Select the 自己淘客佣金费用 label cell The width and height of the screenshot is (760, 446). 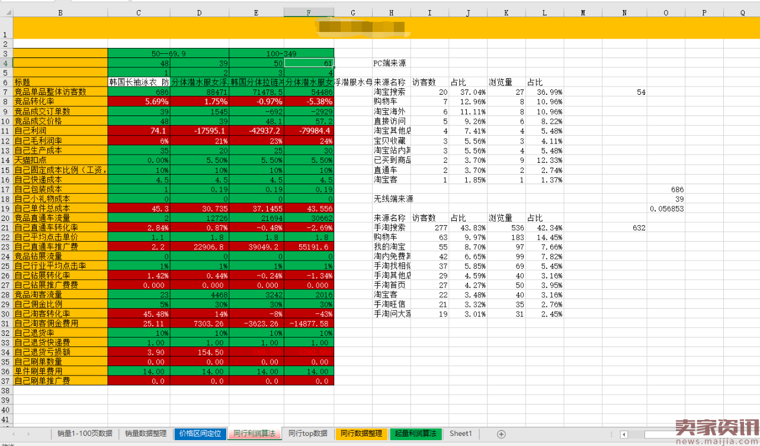click(60, 323)
